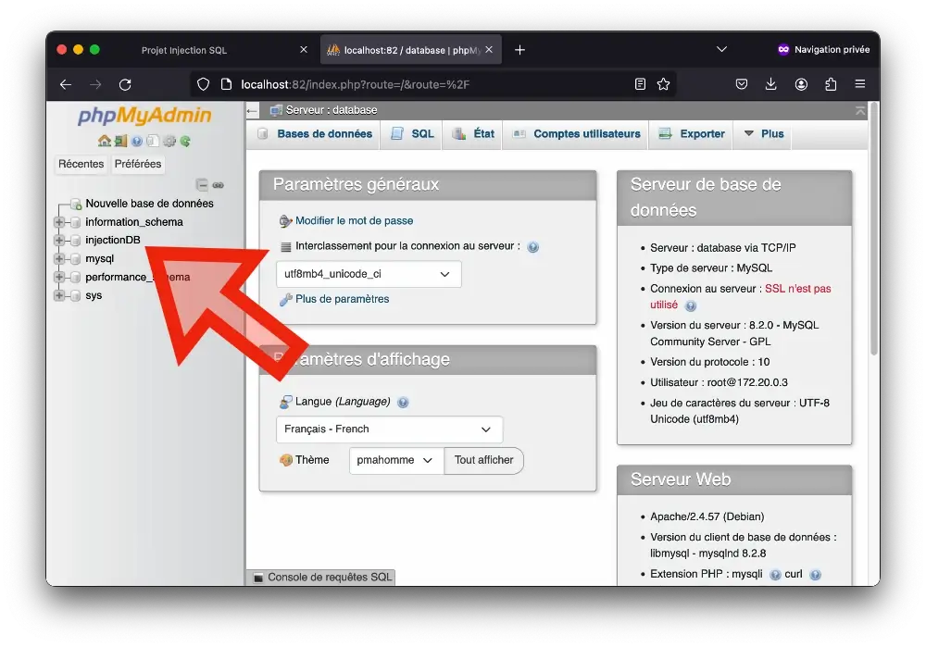Click Firefox reload page button
This screenshot has width=926, height=647.
[125, 84]
